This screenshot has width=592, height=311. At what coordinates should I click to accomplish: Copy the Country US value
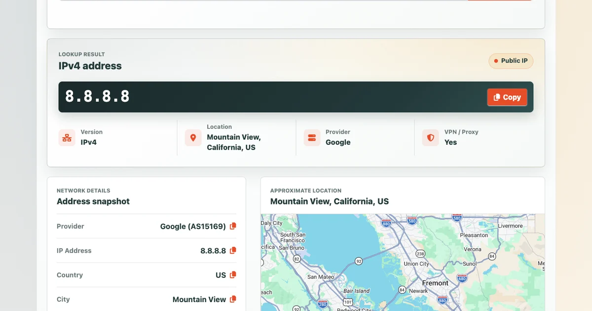(233, 275)
